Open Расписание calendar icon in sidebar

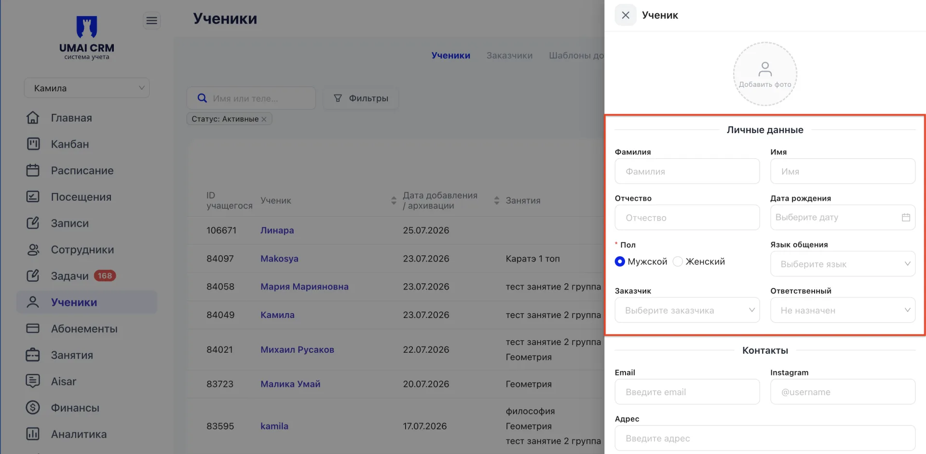[33, 170]
